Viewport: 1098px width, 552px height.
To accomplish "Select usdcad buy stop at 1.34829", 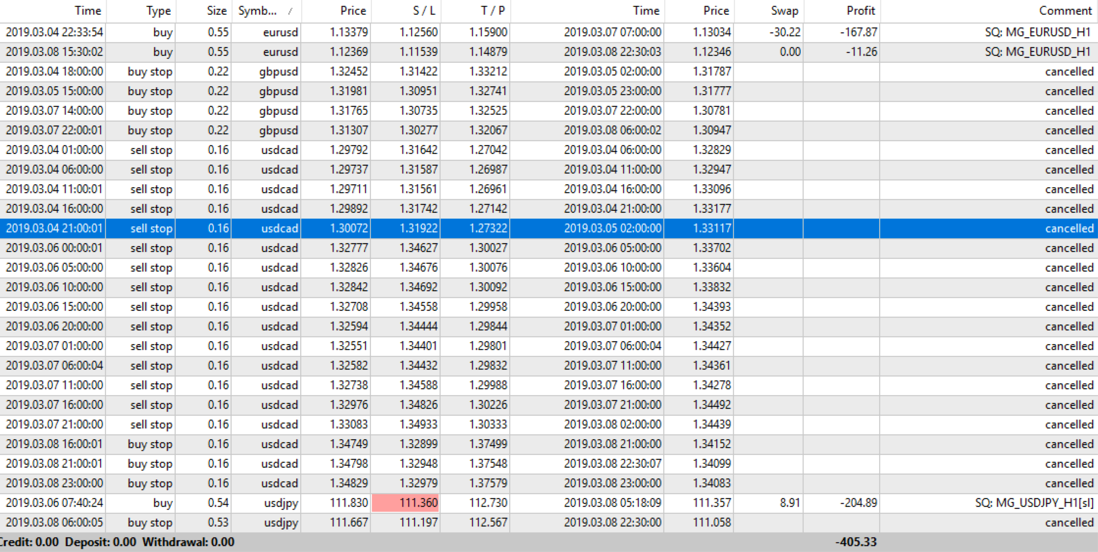I will coord(348,483).
